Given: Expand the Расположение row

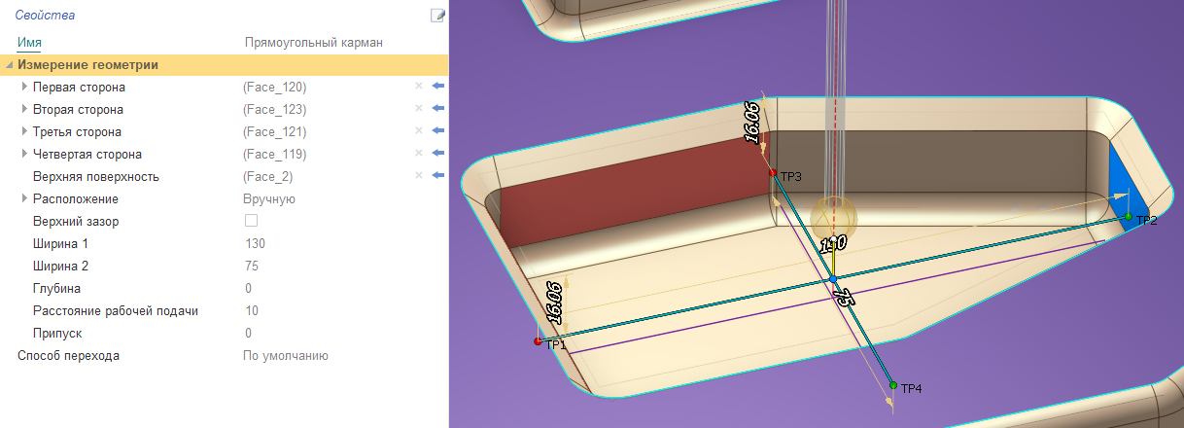Looking at the screenshot, I should 24,198.
